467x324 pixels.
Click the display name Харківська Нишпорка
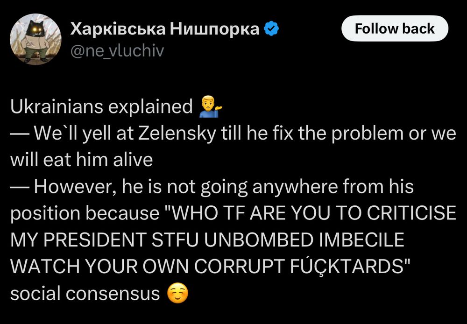click(x=165, y=29)
